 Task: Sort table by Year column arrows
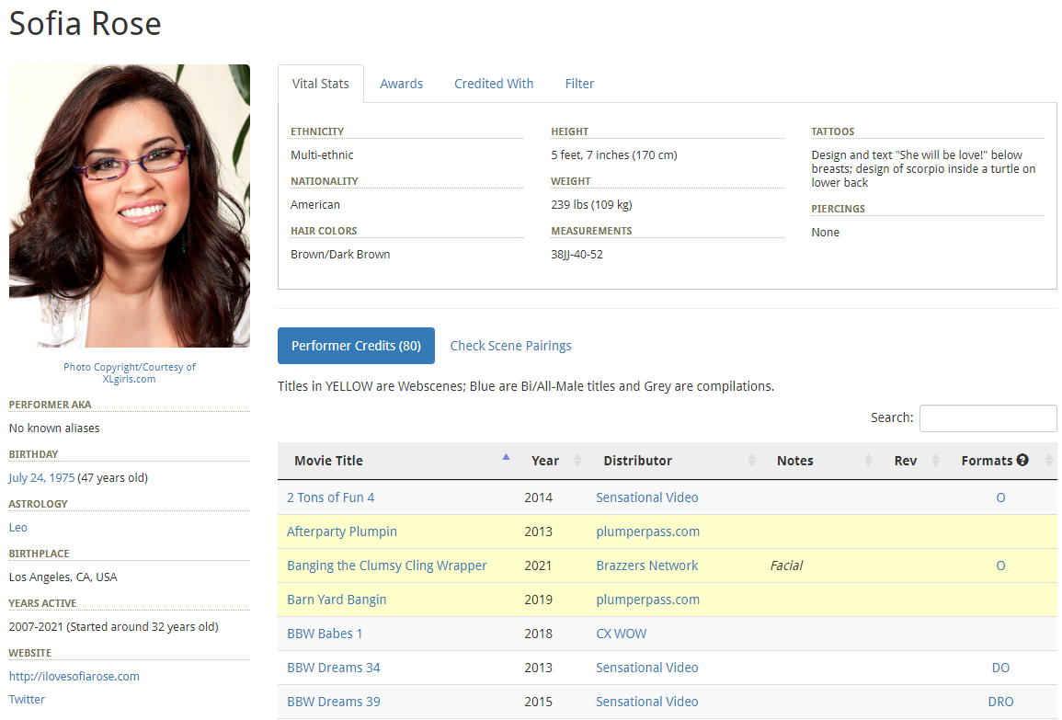[577, 461]
